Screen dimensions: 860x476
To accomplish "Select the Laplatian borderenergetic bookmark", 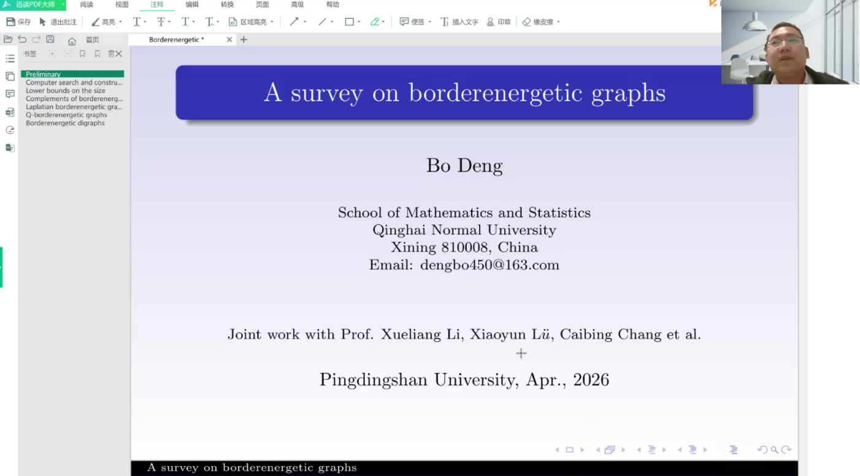I will point(74,107).
